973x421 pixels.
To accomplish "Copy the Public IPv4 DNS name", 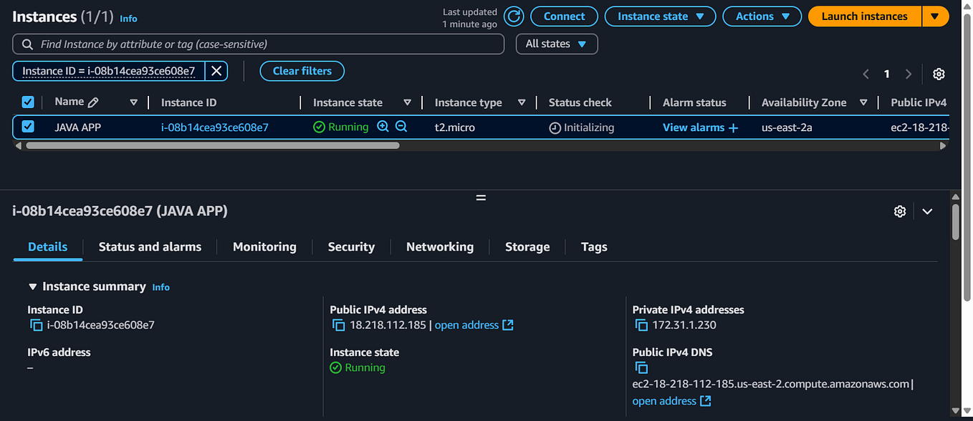I will click(x=641, y=368).
